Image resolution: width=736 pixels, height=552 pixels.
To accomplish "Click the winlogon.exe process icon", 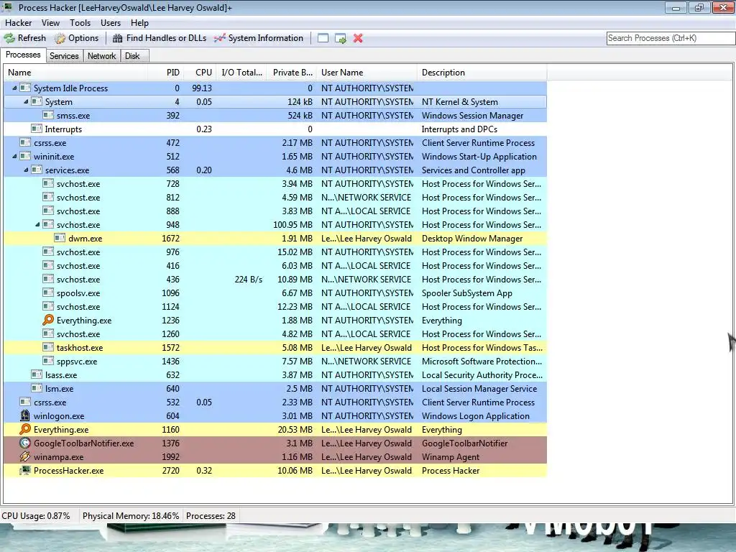I will tap(25, 415).
